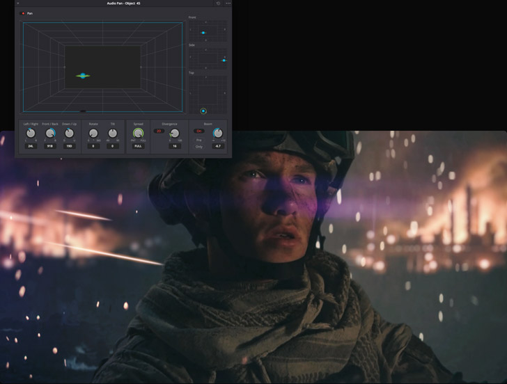Image resolution: width=507 pixels, height=384 pixels.
Task: Toggle the Pan enable switch
Action: tap(23, 13)
